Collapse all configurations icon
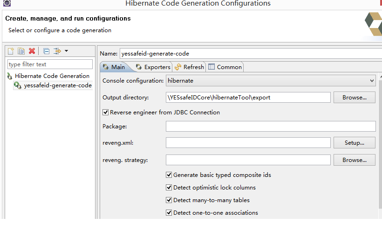382x232 pixels. pos(46,51)
